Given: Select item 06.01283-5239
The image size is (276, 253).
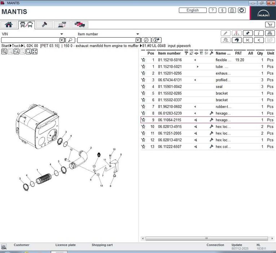Looking at the screenshot, I should point(170,113).
